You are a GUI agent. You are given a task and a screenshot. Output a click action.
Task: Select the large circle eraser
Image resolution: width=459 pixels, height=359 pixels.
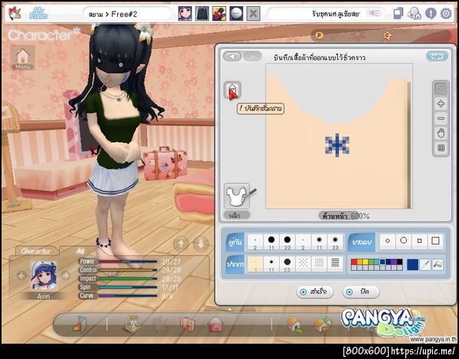[x=403, y=241]
